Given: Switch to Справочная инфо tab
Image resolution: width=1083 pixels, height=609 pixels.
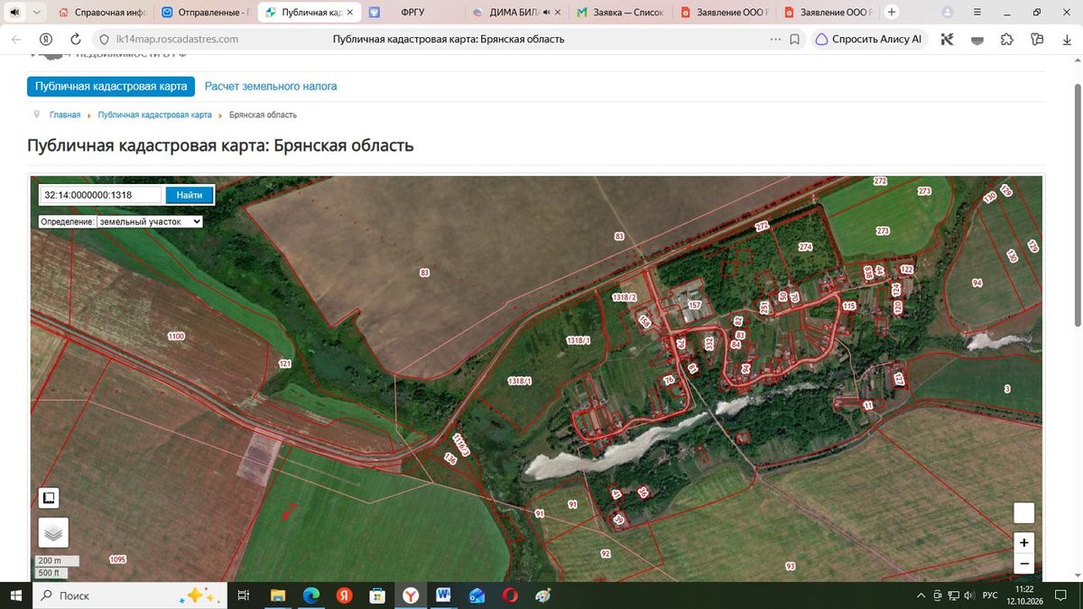Looking at the screenshot, I should pos(102,13).
